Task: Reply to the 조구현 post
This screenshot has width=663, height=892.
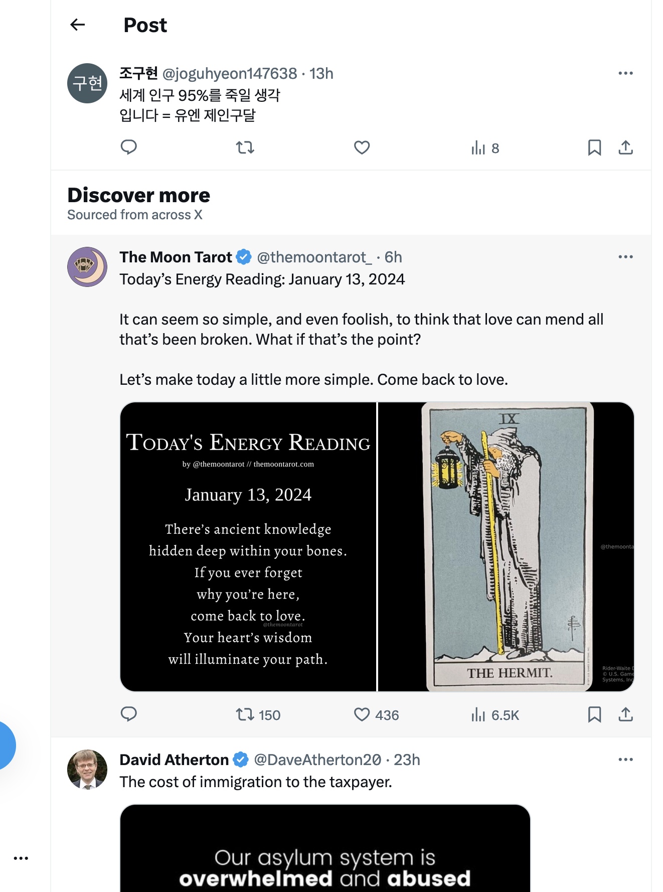Action: [x=129, y=147]
